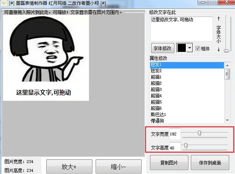
Task: Select 短发2 in the attribute list
Action: (x=187, y=71)
